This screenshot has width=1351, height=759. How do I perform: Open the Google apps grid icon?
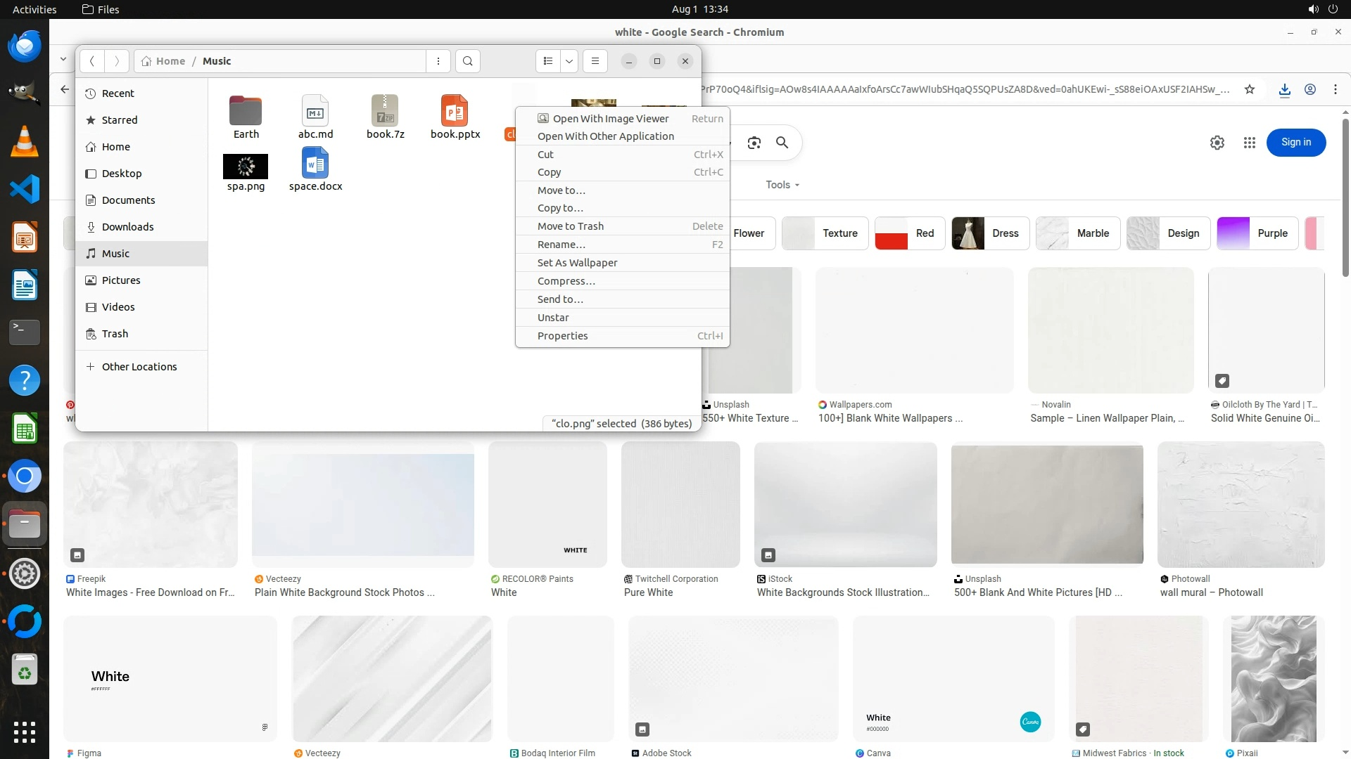point(1250,143)
